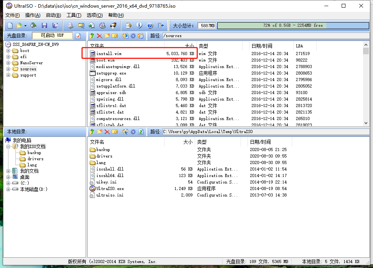Sort ISO files by the 日期/时间 column header
373x268 pixels.
pyautogui.click(x=271, y=46)
